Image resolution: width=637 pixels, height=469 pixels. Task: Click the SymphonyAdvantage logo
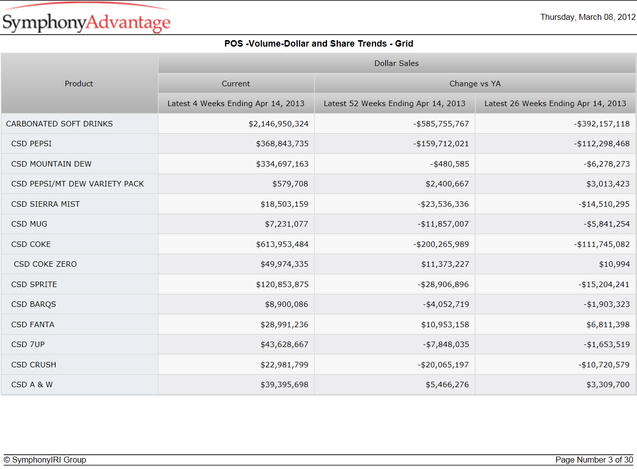coord(86,18)
